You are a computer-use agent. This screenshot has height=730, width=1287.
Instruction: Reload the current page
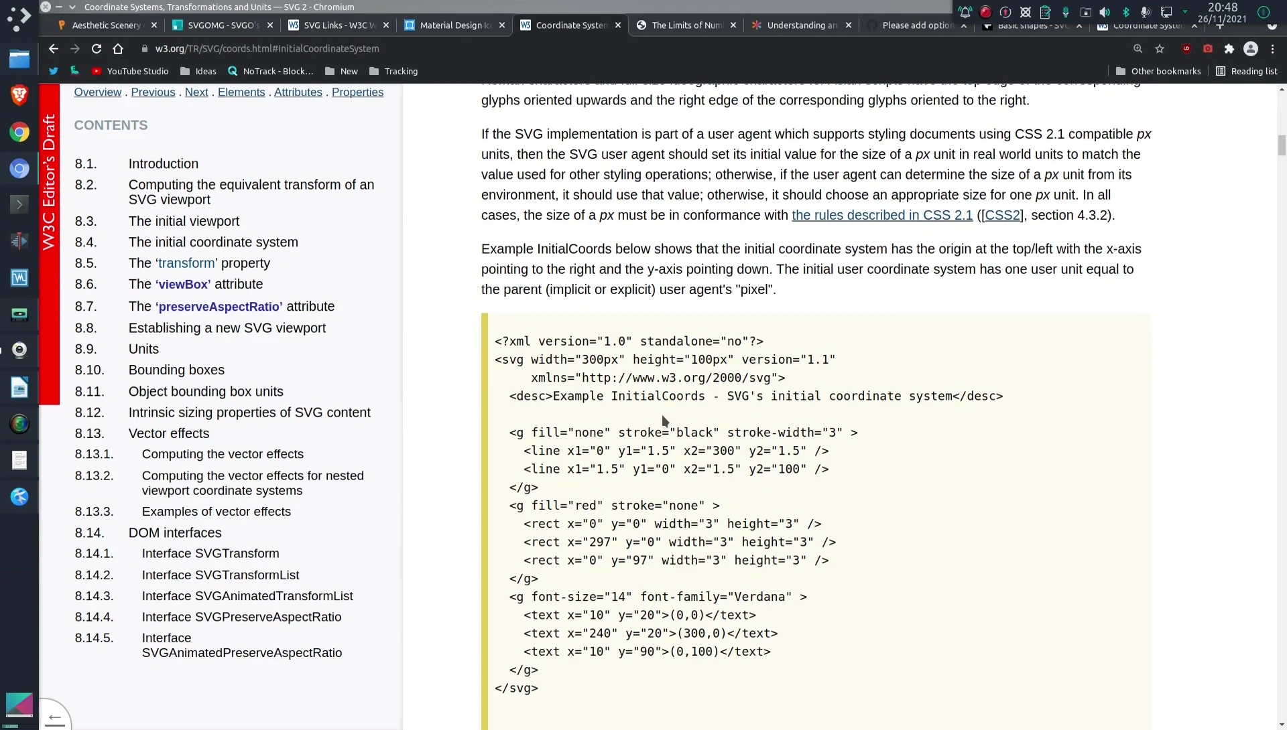pos(97,49)
